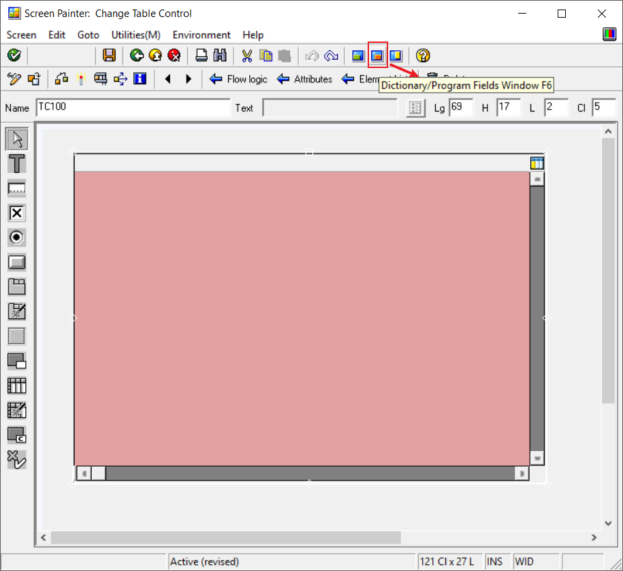
Task: Cancel with the red X icon
Action: [174, 55]
